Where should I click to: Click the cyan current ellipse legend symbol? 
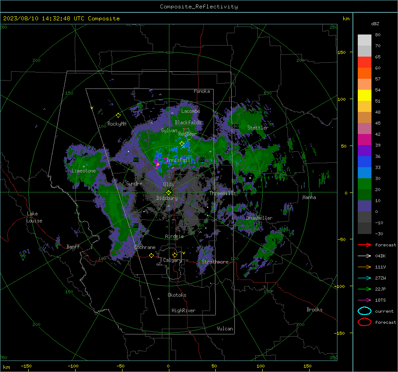pyautogui.click(x=364, y=311)
